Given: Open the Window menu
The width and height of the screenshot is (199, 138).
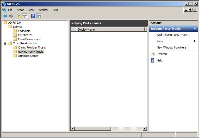Looking at the screenshot, I should [x=43, y=10].
